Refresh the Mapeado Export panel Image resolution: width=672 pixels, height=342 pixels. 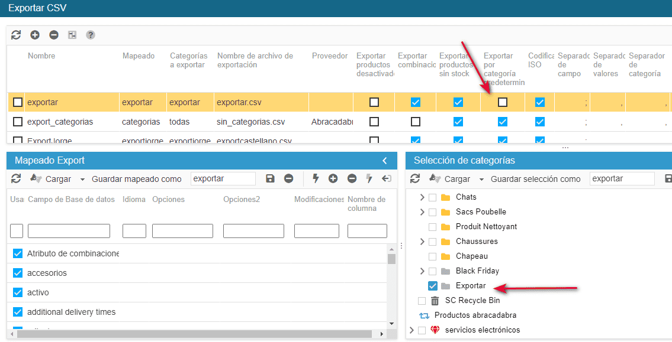[x=16, y=179]
